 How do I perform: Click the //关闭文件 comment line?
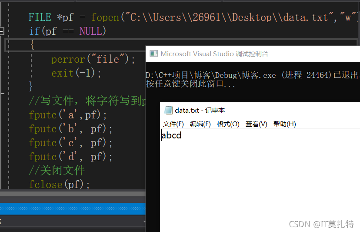click(57, 170)
